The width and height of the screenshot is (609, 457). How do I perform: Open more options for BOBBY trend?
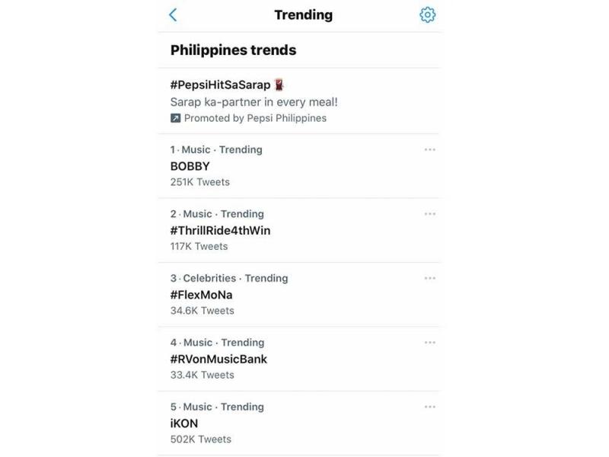(x=429, y=150)
